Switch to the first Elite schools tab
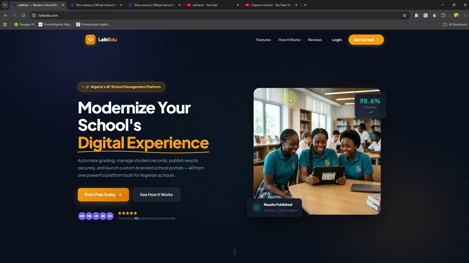 tap(96, 5)
